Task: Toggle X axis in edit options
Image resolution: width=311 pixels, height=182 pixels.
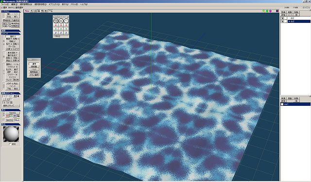Action: click(x=4, y=96)
